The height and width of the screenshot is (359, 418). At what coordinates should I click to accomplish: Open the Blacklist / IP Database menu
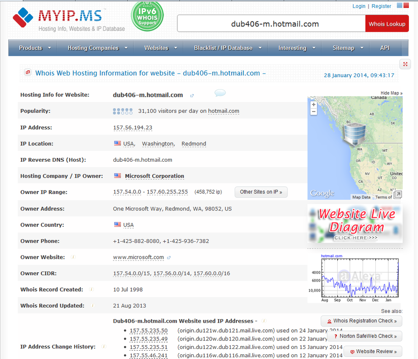pos(223,48)
